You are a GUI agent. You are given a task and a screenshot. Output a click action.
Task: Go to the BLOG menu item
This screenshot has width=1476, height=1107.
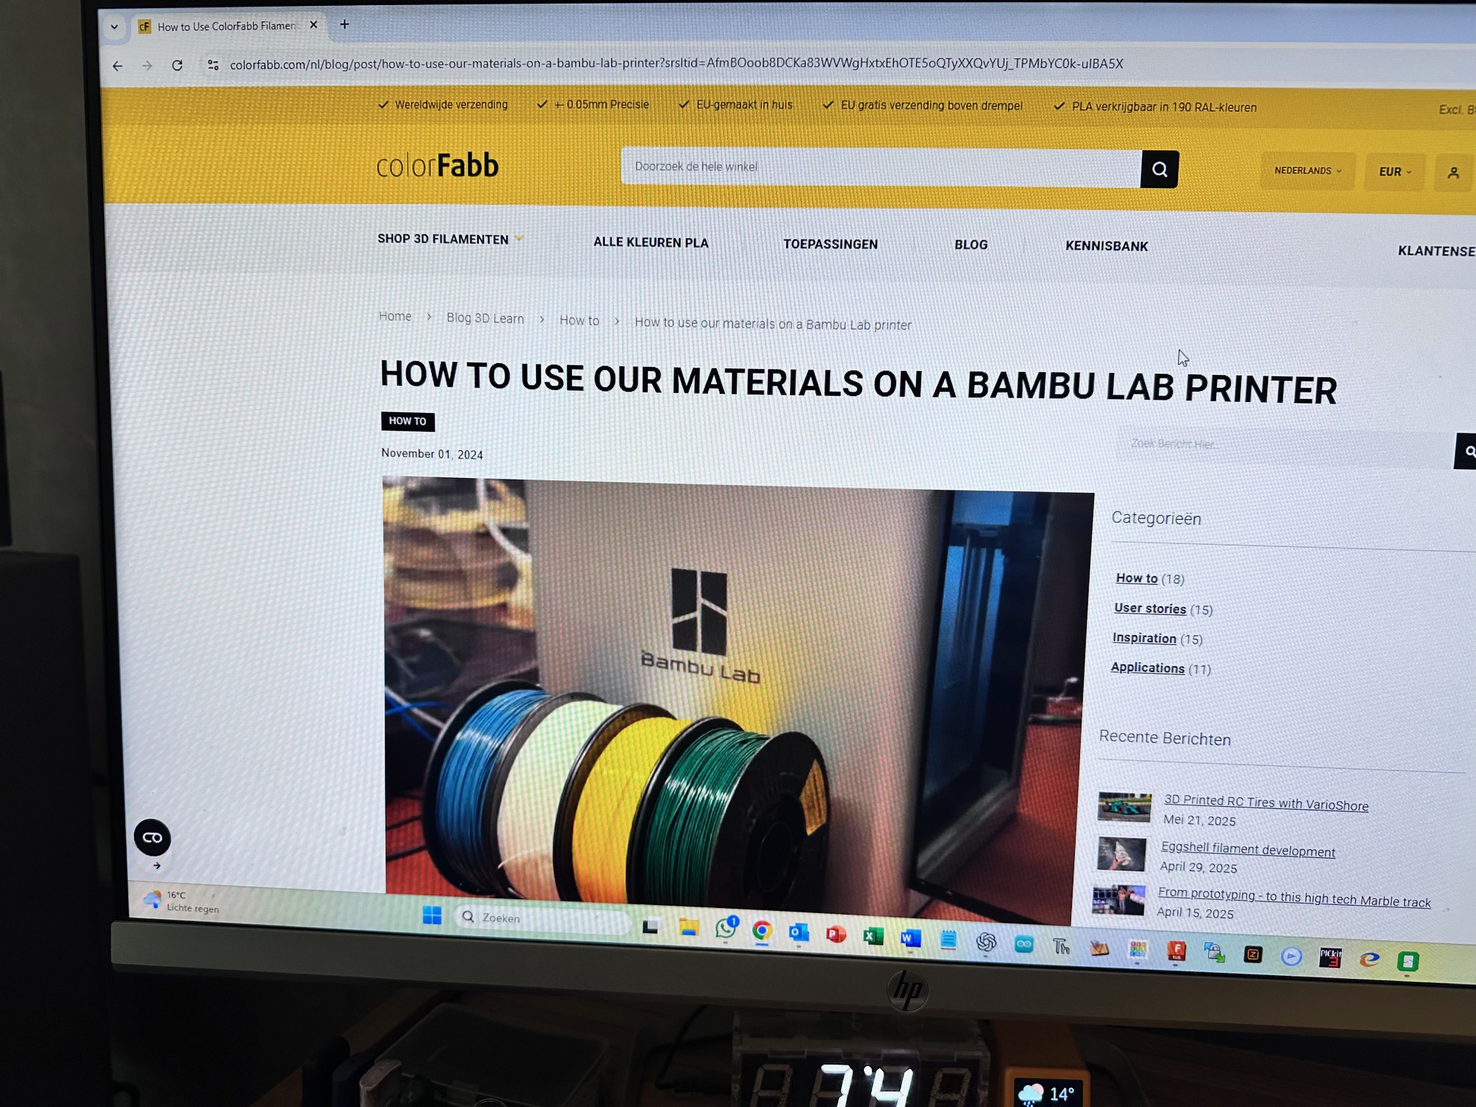click(971, 245)
